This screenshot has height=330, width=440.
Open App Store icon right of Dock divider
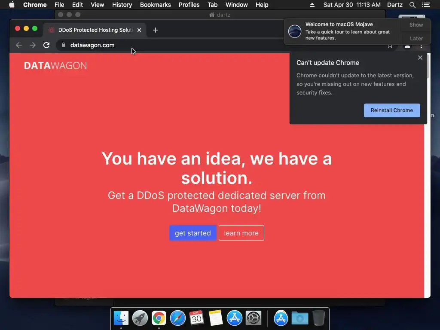click(x=281, y=318)
